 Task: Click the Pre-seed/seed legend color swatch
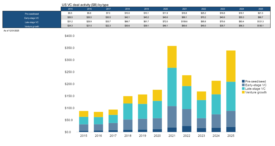point(243,81)
